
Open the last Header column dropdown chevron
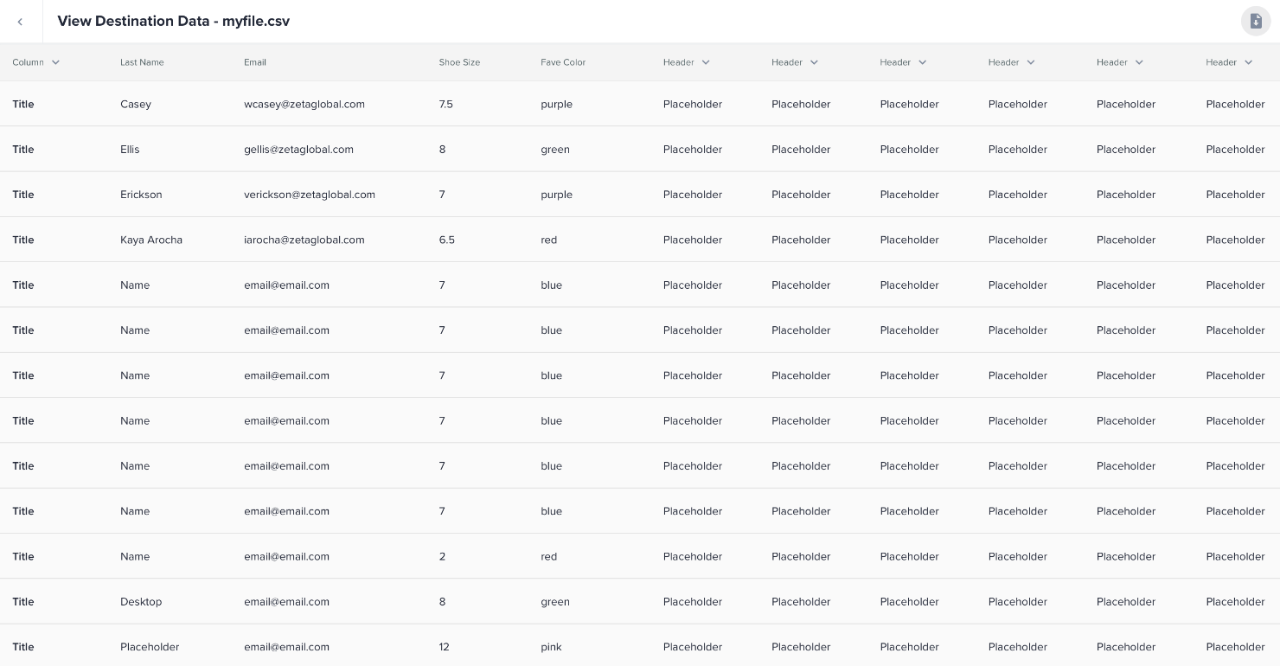pyautogui.click(x=1248, y=62)
